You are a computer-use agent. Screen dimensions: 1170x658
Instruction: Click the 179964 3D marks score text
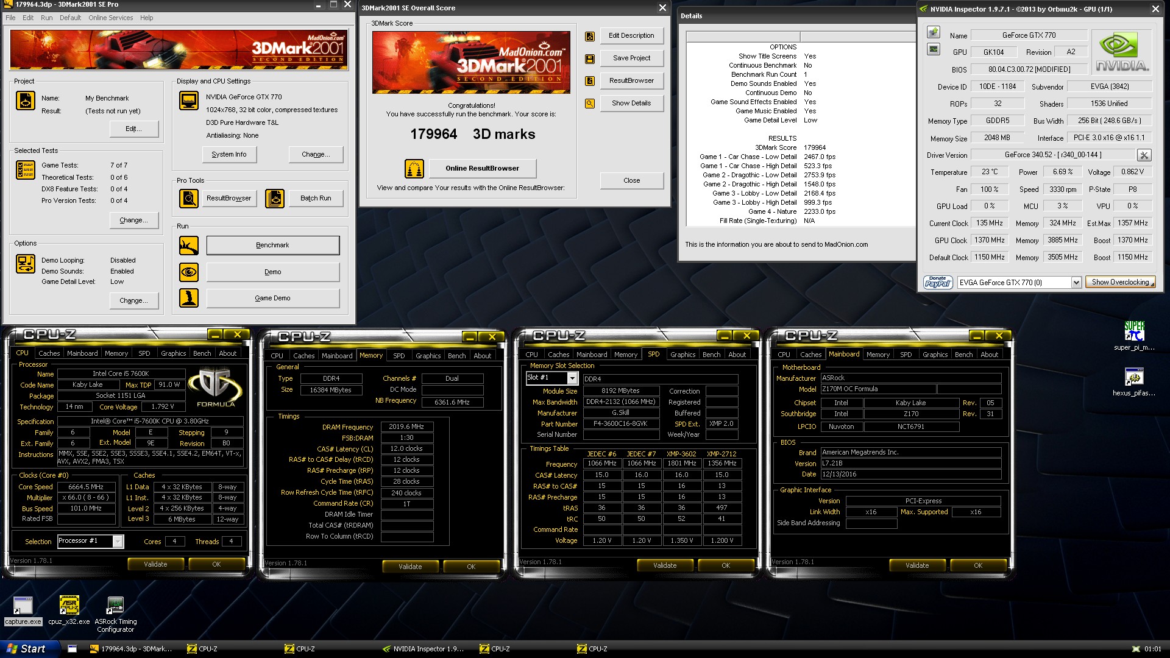click(x=473, y=135)
